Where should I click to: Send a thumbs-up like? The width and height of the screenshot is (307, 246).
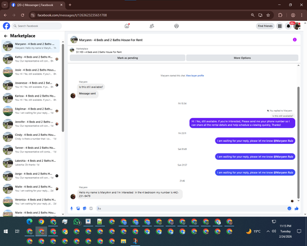pos(297,208)
